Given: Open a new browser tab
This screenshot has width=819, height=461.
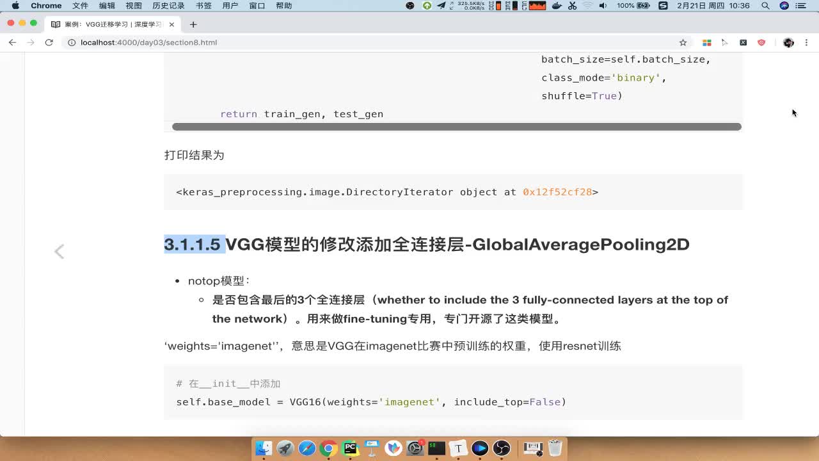Looking at the screenshot, I should coord(193,24).
